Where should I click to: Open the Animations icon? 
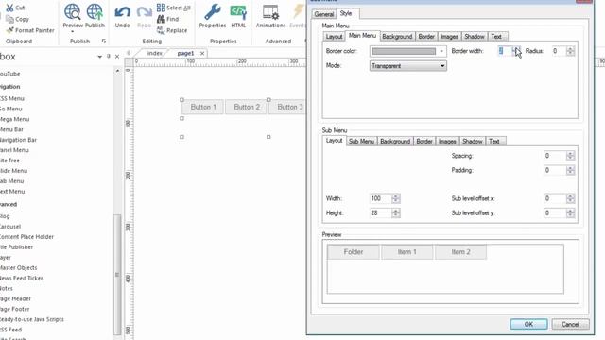pyautogui.click(x=270, y=11)
